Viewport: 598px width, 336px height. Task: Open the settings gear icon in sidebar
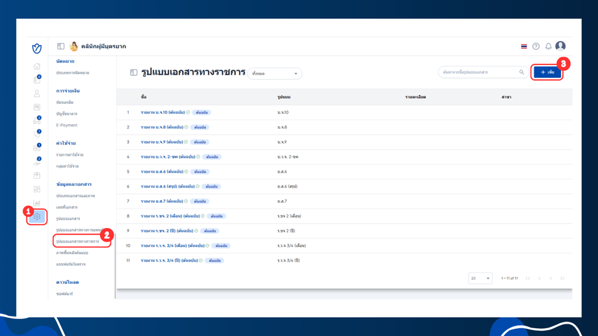pyautogui.click(x=36, y=216)
